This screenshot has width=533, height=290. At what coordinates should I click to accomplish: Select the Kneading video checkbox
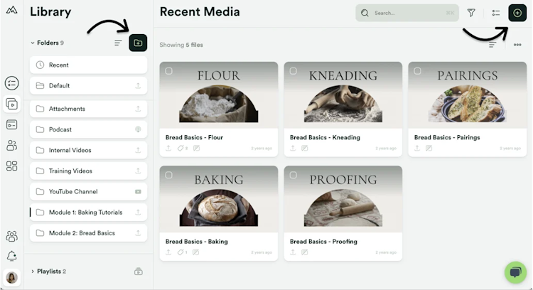pos(293,71)
